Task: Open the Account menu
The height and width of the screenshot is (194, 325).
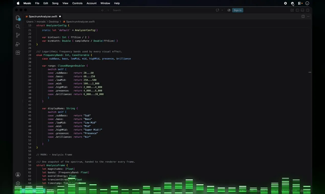Action: (x=92, y=3)
